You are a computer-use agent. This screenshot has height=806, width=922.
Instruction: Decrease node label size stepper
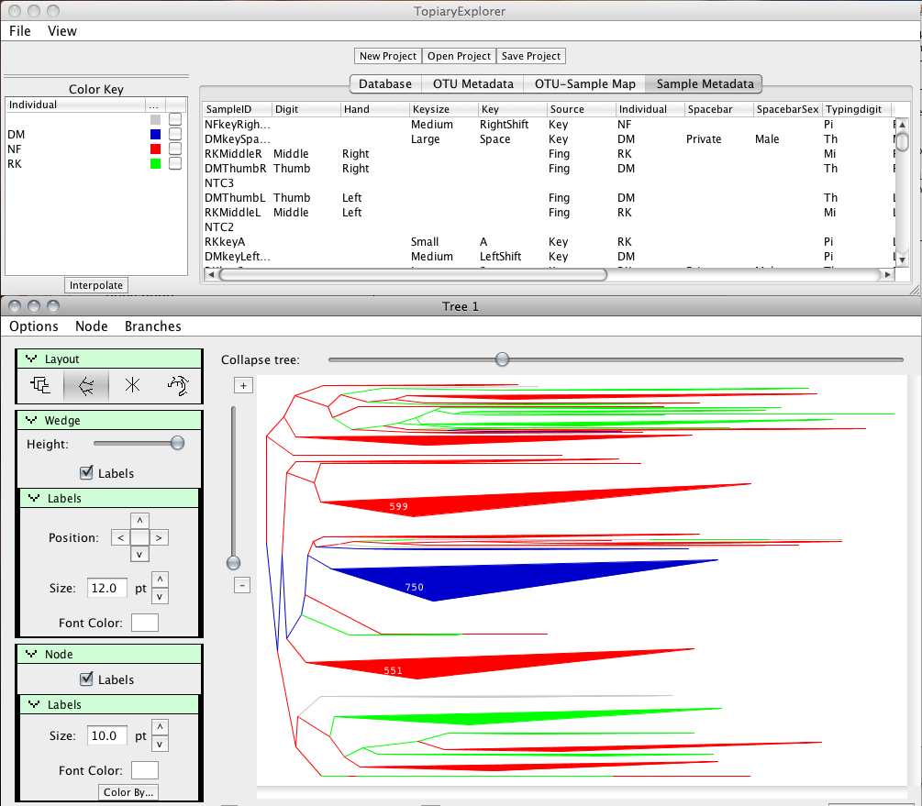coord(160,744)
